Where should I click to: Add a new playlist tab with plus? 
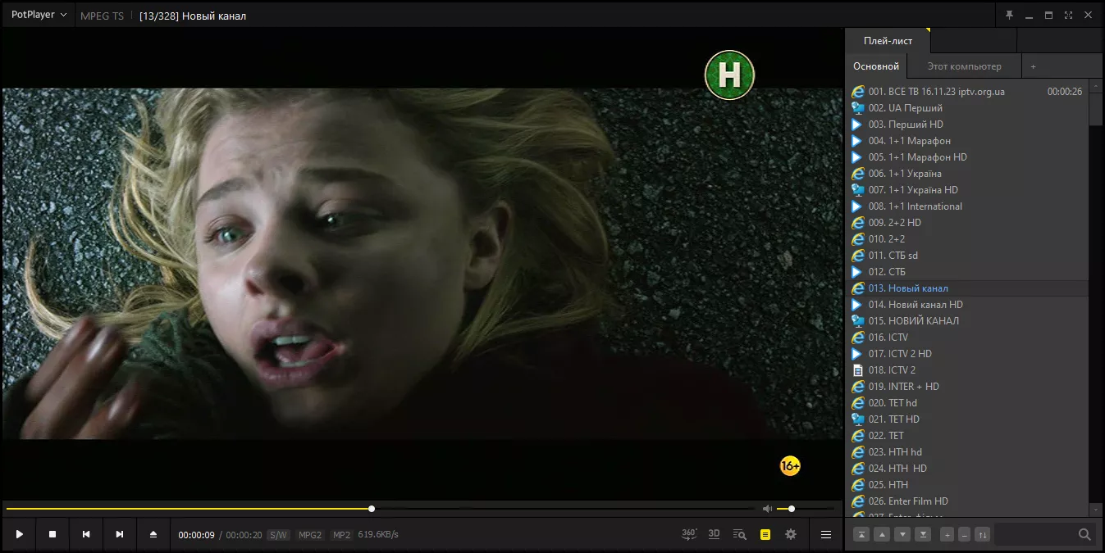1033,66
